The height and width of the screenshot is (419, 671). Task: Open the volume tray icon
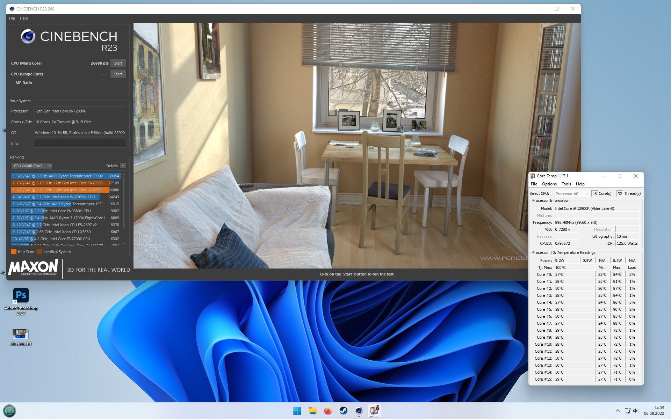click(x=636, y=411)
